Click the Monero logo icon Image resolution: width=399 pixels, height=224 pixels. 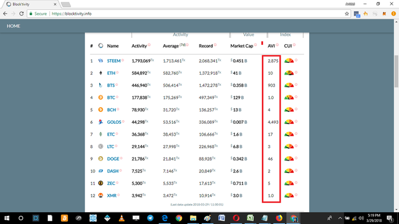point(100,195)
